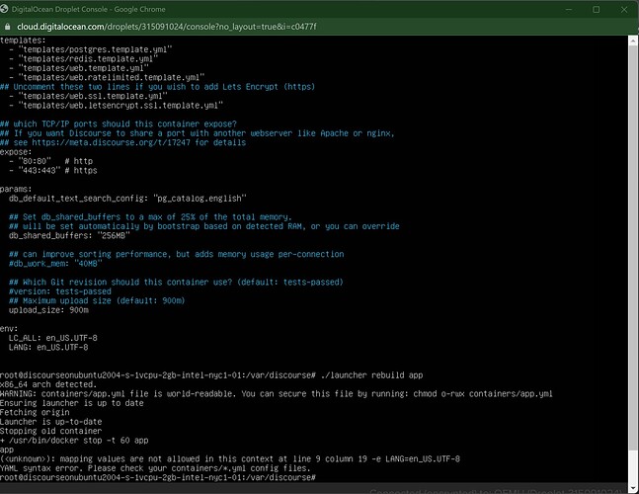Viewport: 639px width, 494px height.
Task: Click the db_default_text_search_config line
Action: [128, 199]
